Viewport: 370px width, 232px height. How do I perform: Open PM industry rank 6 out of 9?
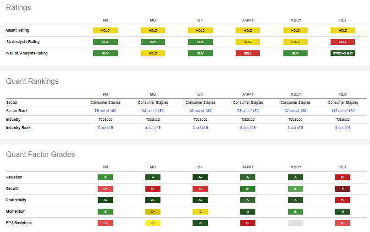coord(105,128)
